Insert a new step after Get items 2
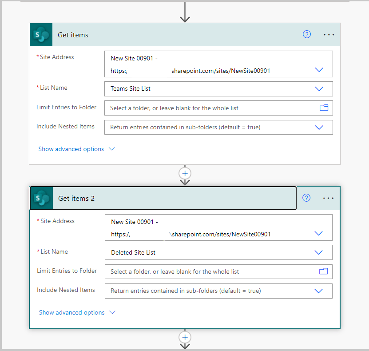This screenshot has height=351, width=369. [x=185, y=337]
